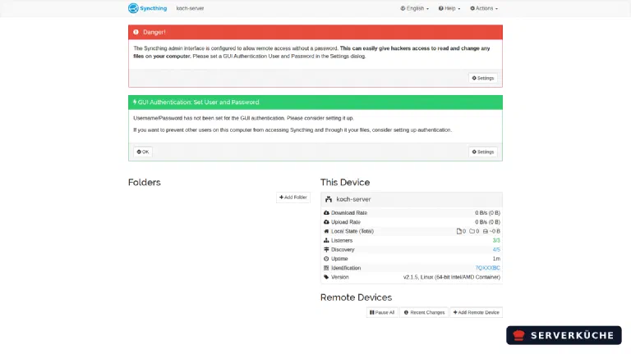This screenshot has height=354, width=631.
Task: Click the Listeners sitemap icon
Action: pyautogui.click(x=326, y=240)
